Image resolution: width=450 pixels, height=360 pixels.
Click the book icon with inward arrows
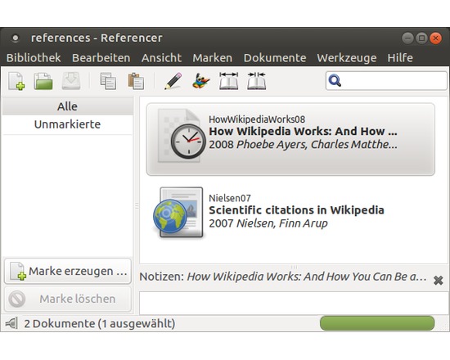[x=257, y=81]
